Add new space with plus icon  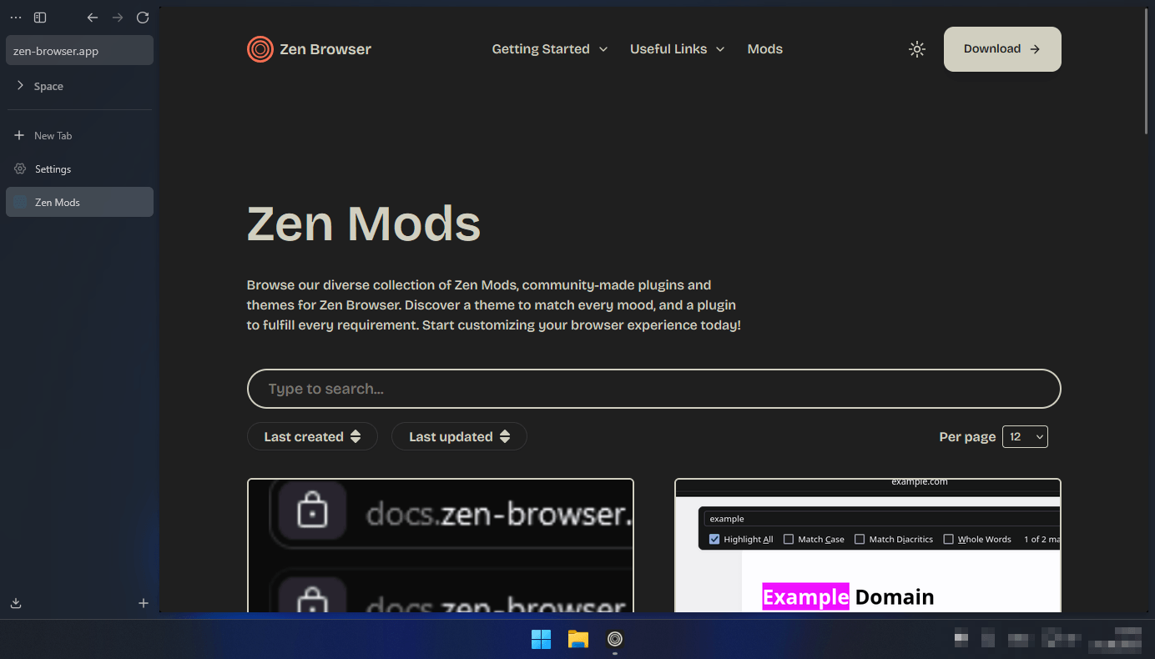point(144,603)
